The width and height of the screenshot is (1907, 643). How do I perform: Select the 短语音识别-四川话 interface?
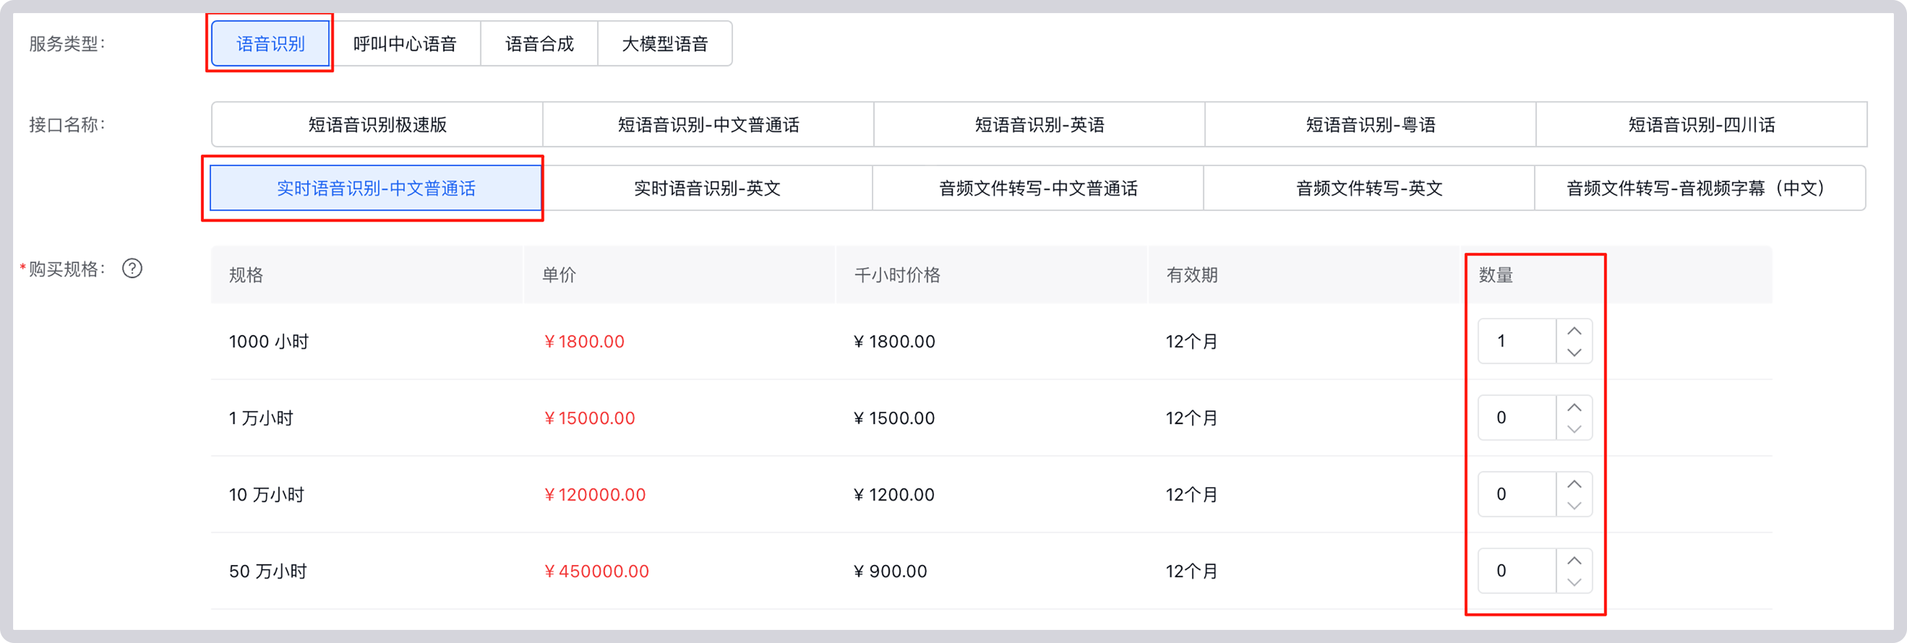click(x=1701, y=124)
